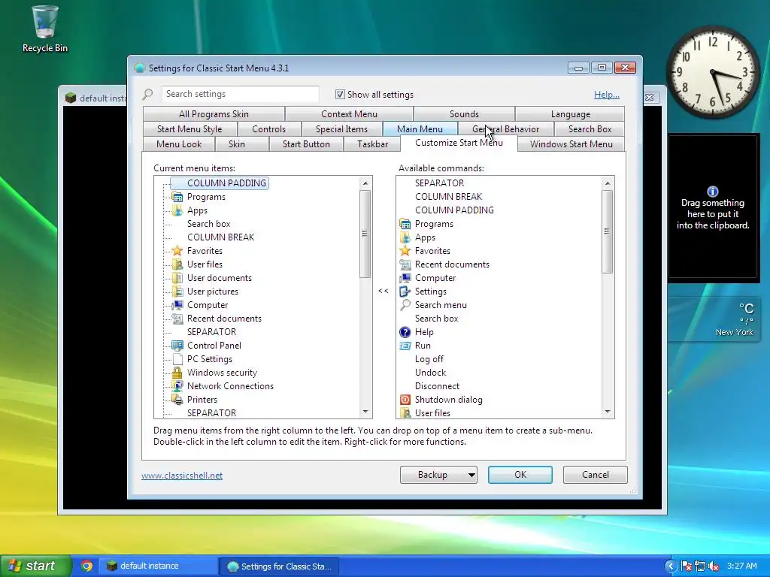This screenshot has width=770, height=577.
Task: Select COLUMN BREAK in Available commands
Action: pos(448,197)
